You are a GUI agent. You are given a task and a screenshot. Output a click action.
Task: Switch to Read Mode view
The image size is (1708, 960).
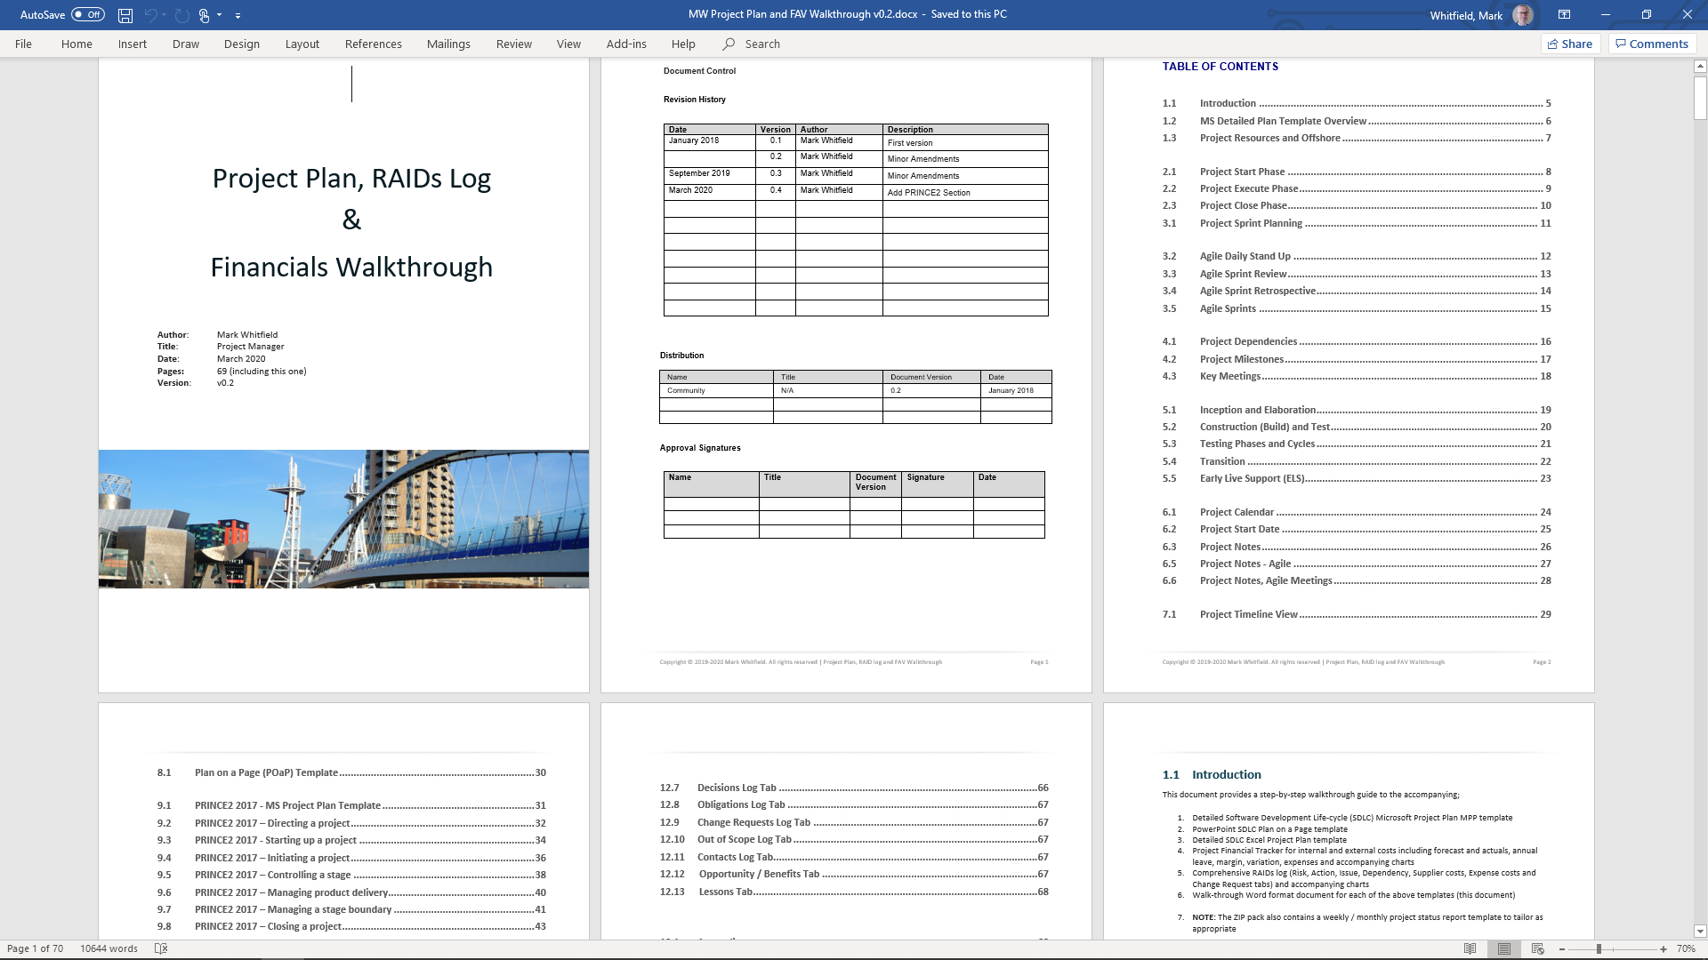click(1470, 948)
